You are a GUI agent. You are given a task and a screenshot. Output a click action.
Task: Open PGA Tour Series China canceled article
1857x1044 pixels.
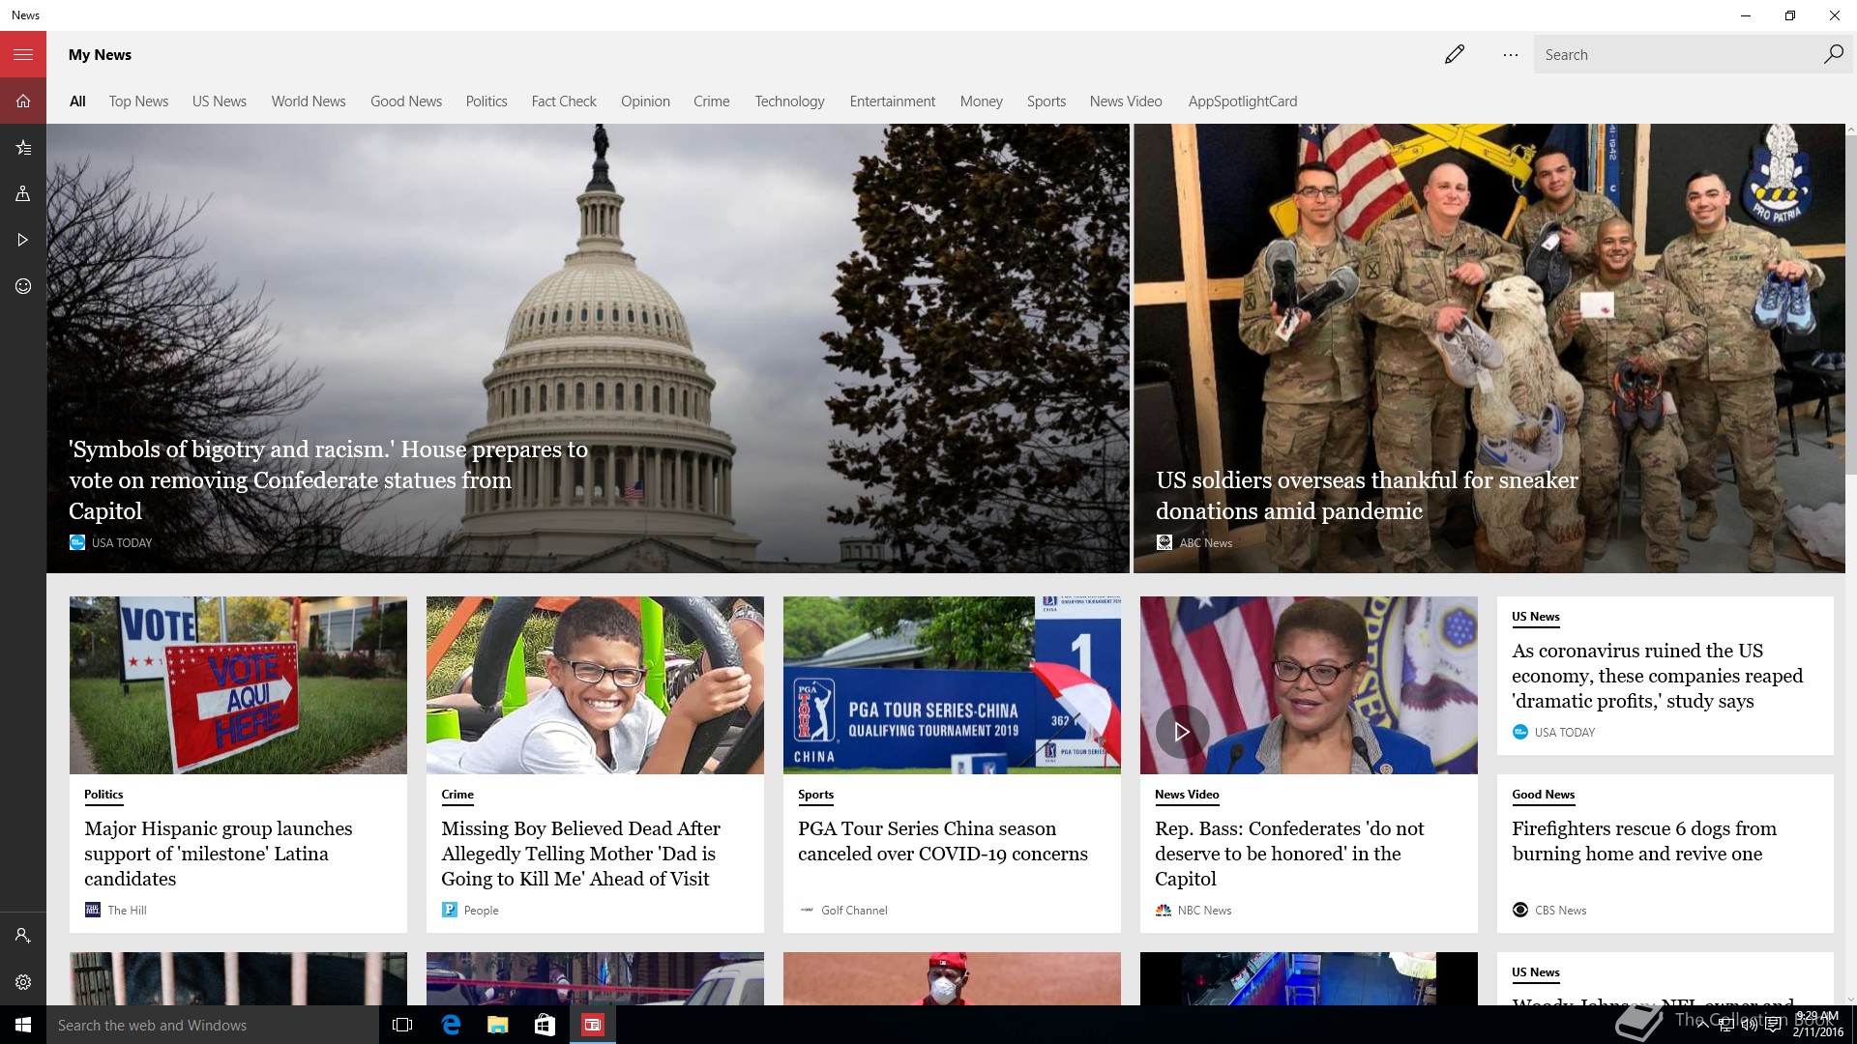(943, 841)
